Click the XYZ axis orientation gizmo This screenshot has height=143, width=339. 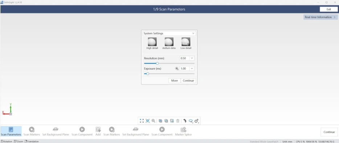(7, 110)
